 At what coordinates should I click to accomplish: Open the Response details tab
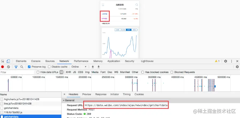[101, 94]
